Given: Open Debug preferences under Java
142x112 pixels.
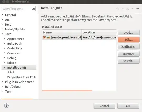Looking at the screenshot, I should pyautogui.click(x=12, y=58).
